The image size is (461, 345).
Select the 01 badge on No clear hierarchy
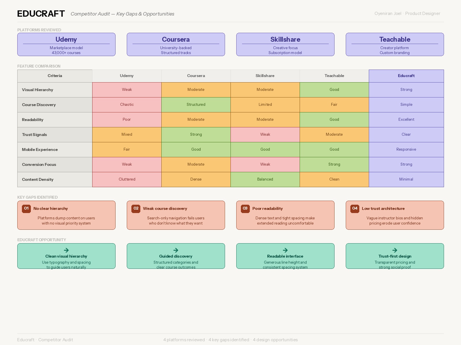point(26,209)
